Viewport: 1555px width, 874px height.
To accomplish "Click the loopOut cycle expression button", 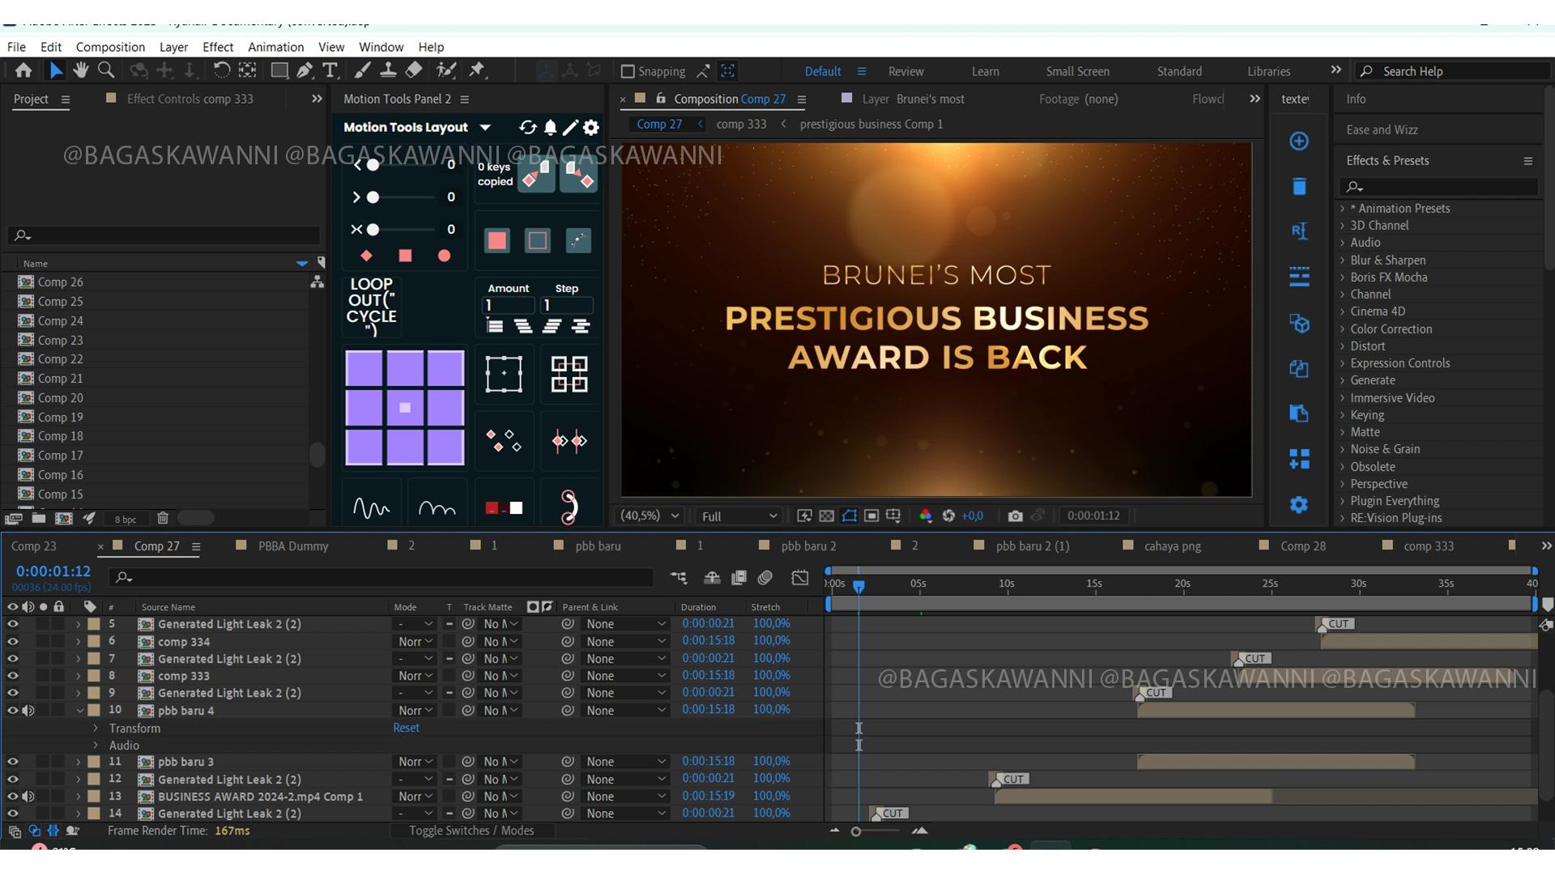I will pos(372,307).
